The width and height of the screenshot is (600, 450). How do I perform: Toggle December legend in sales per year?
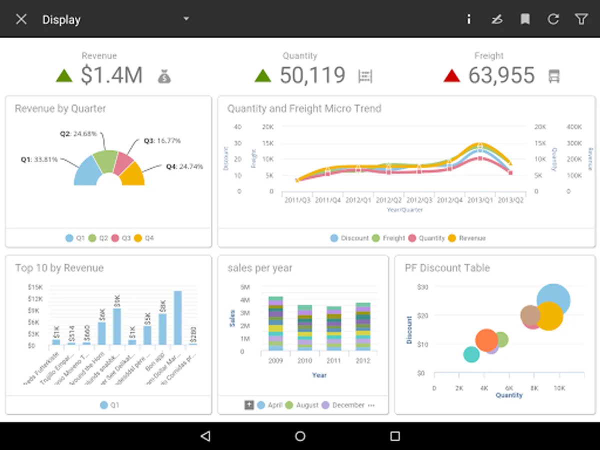[342, 405]
